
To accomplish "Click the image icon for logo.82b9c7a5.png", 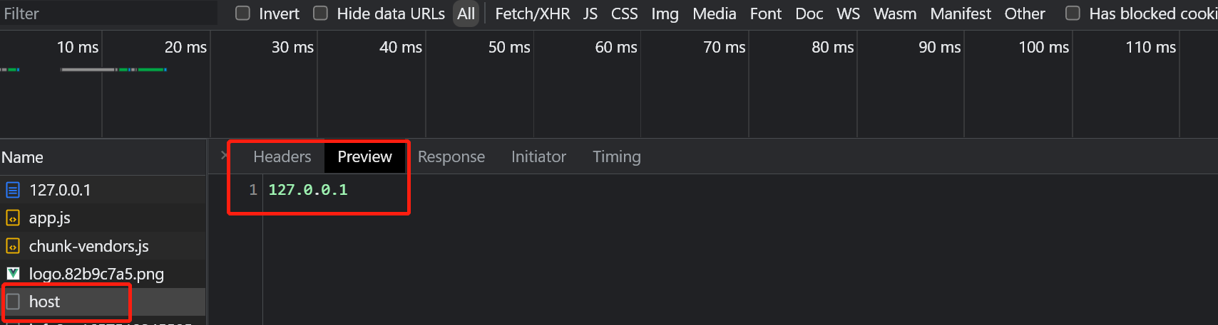I will point(13,274).
